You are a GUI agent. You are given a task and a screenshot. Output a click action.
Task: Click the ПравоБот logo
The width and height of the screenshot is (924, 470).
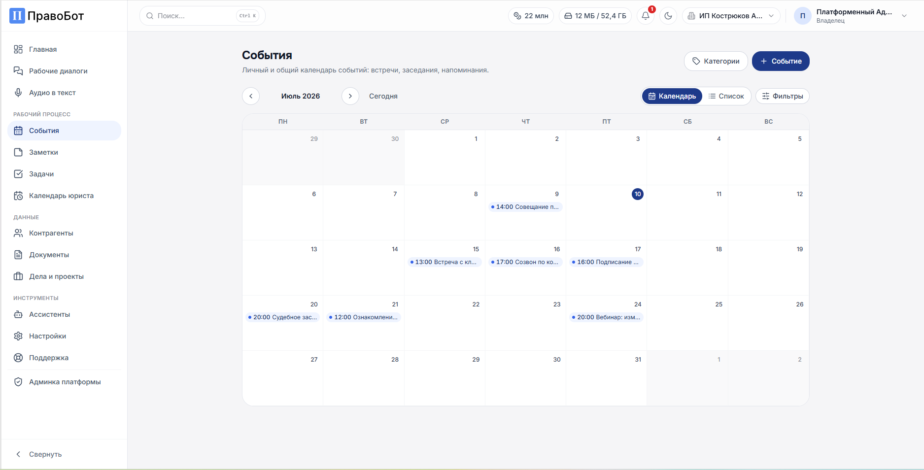(47, 16)
